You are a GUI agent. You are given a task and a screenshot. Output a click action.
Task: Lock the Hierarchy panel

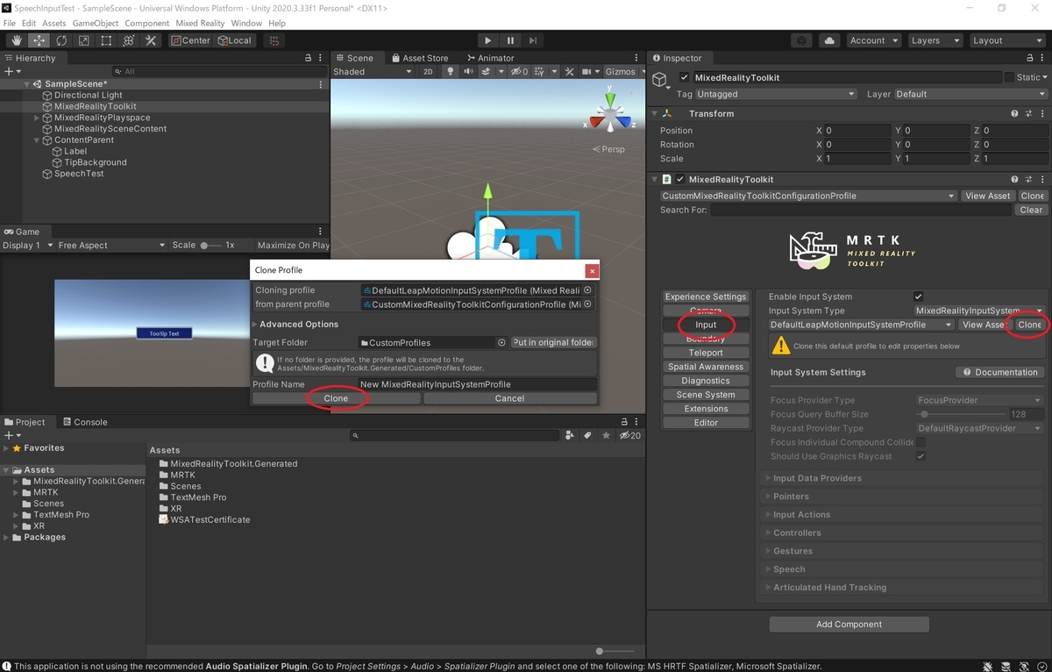tap(308, 58)
